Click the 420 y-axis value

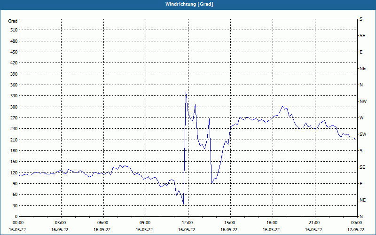click(14, 63)
